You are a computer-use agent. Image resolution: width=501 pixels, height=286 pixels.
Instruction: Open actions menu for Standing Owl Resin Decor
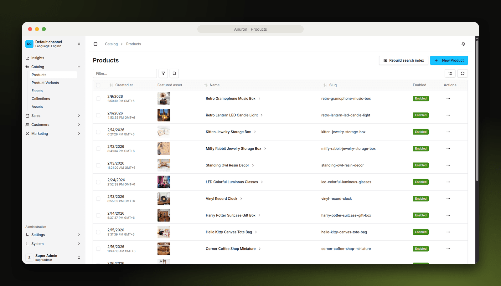coord(448,165)
